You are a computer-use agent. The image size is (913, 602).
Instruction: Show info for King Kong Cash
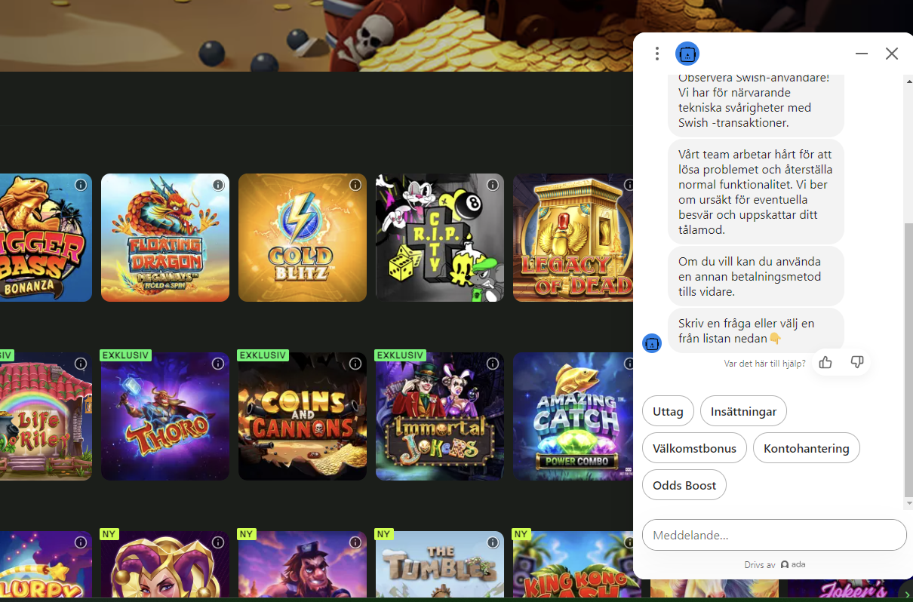(x=629, y=542)
